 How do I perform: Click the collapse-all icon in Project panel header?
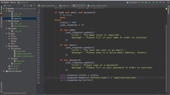coord(27,6)
